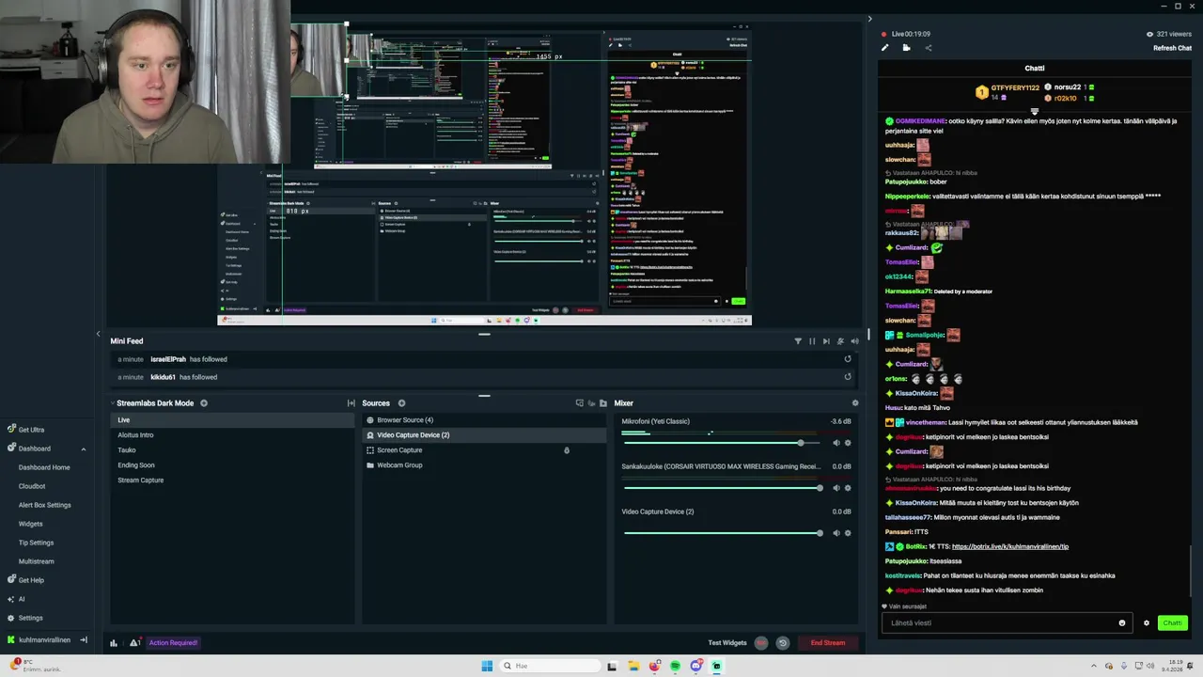The height and width of the screenshot is (677, 1203).
Task: Mute Video Capture Device (2) mixer audio
Action: [836, 533]
